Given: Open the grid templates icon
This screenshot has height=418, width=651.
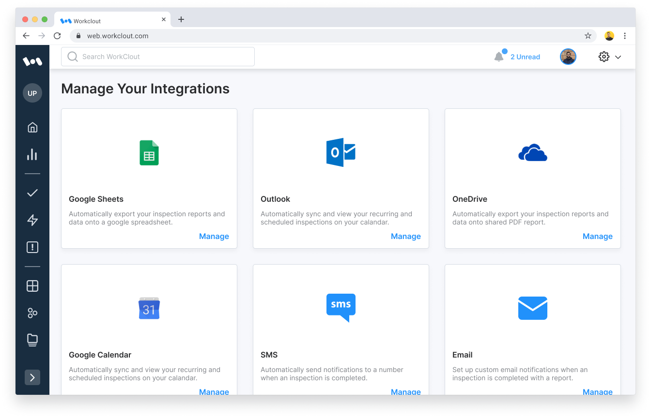Looking at the screenshot, I should coord(32,286).
